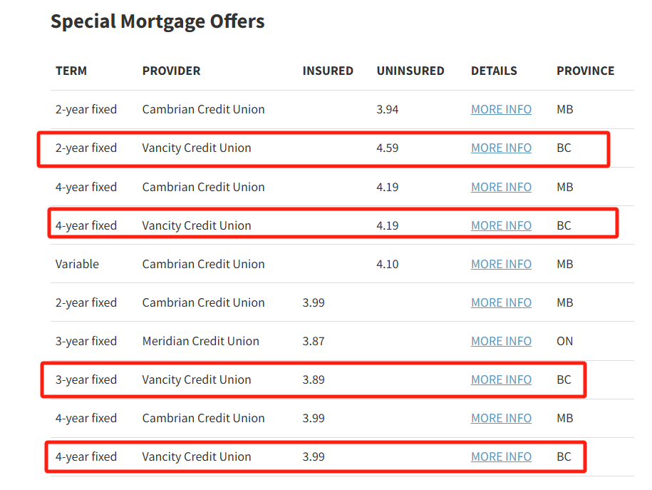The image size is (652, 490).
Task: Click the ON province cell
Action: click(564, 341)
